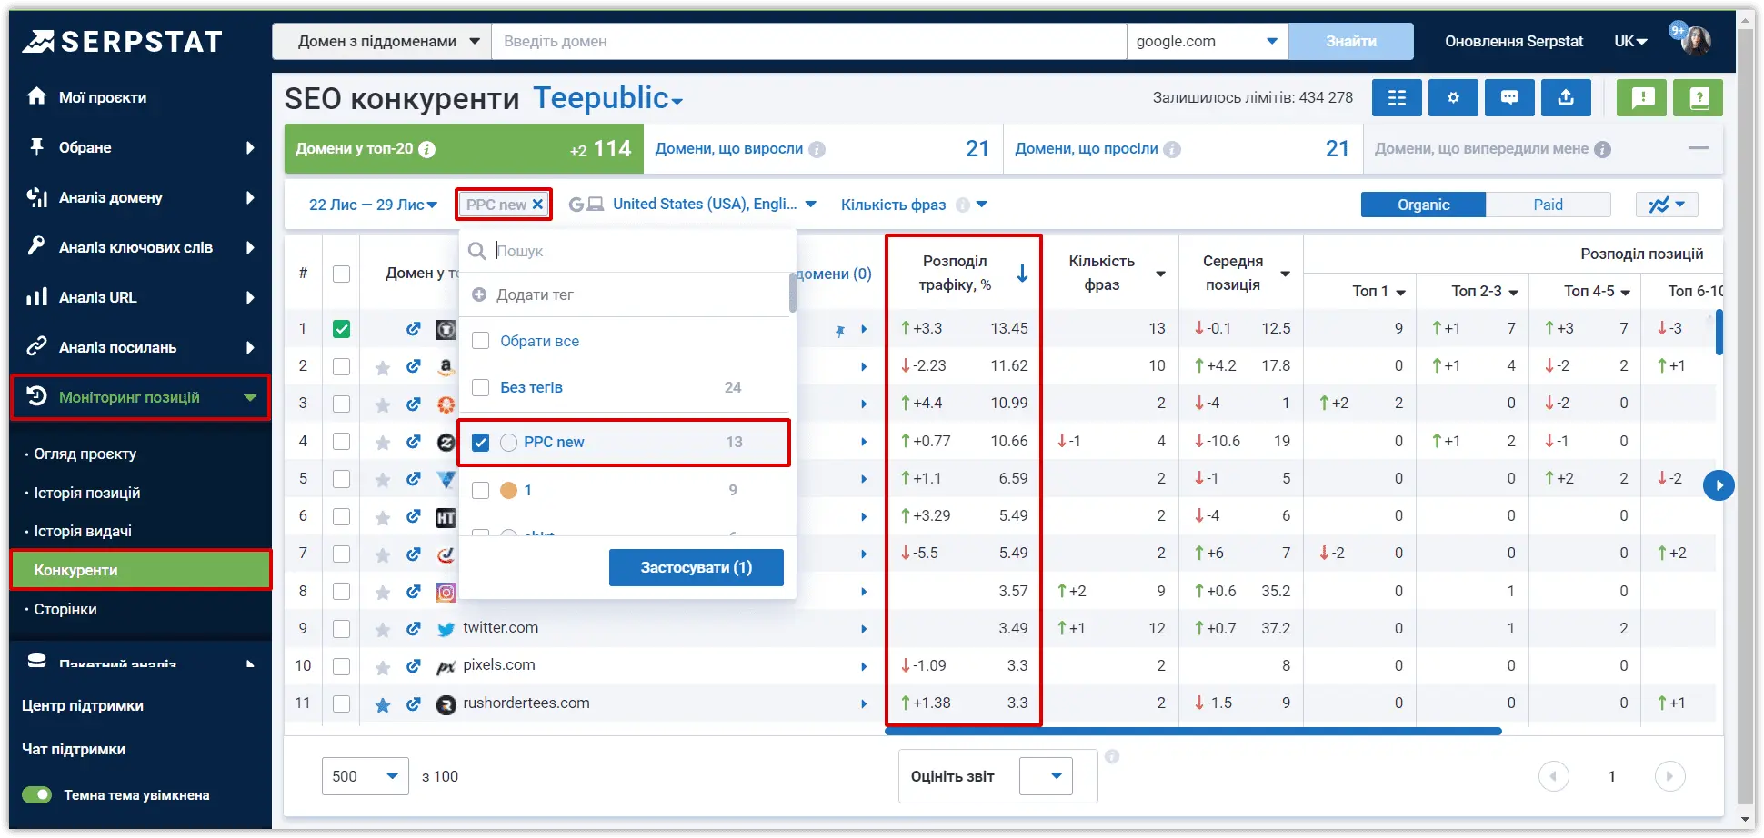Click the orange color dot of tag 1
The width and height of the screenshot is (1764, 838).
coord(508,490)
